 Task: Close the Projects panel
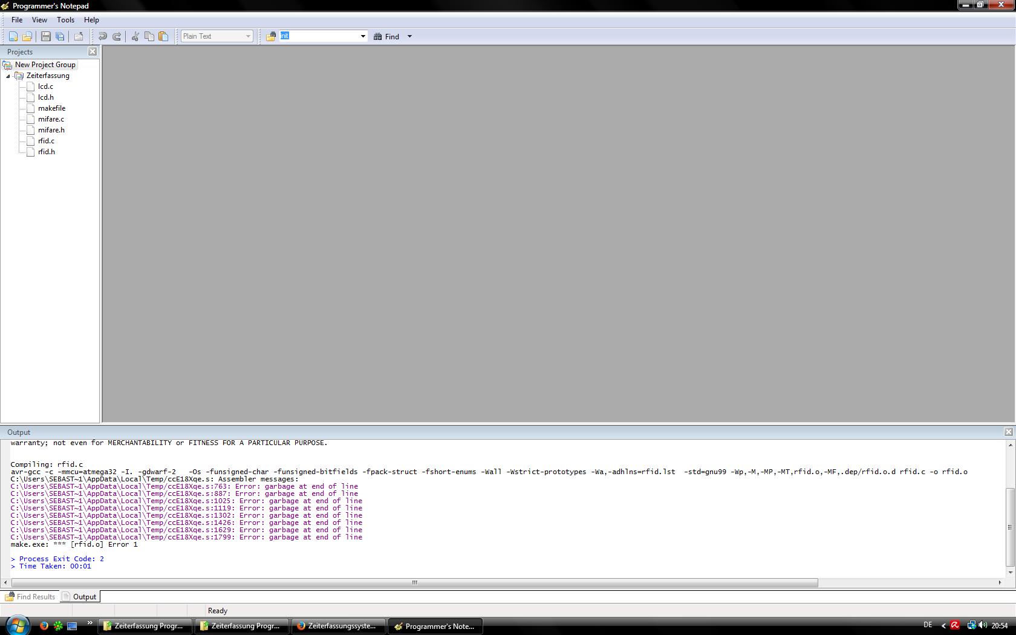[93, 51]
